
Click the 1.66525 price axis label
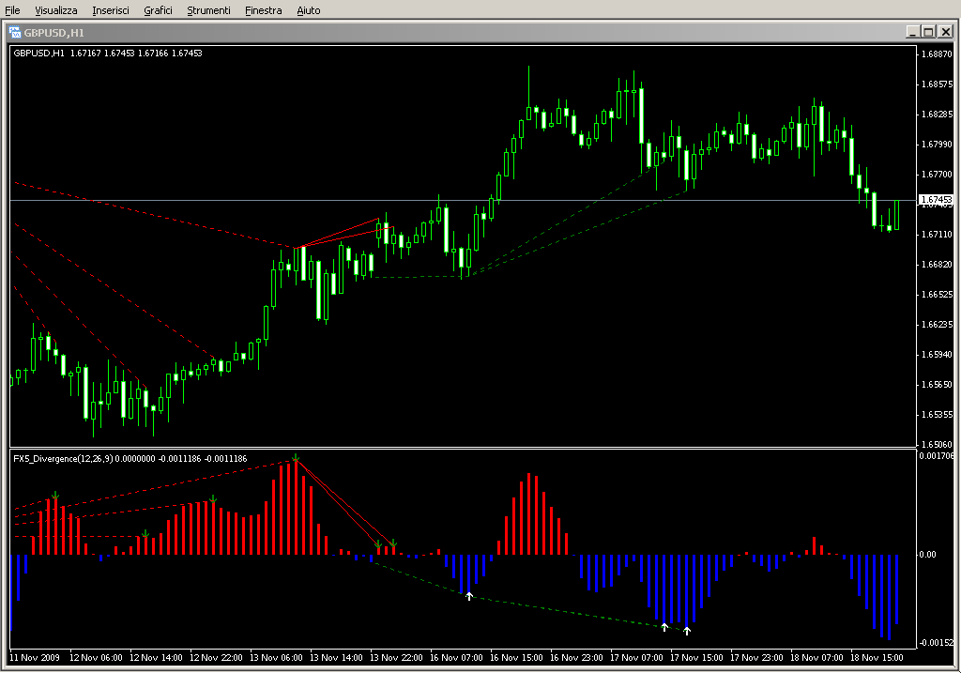click(938, 294)
